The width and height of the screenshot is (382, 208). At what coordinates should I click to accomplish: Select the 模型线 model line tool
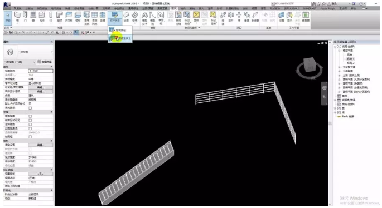(x=152, y=18)
